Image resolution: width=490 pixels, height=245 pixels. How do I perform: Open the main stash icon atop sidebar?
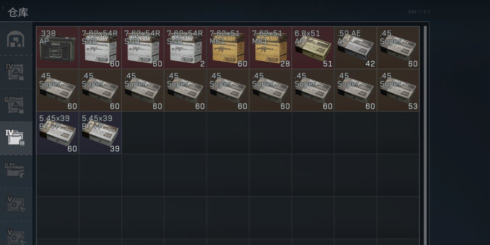click(x=15, y=39)
